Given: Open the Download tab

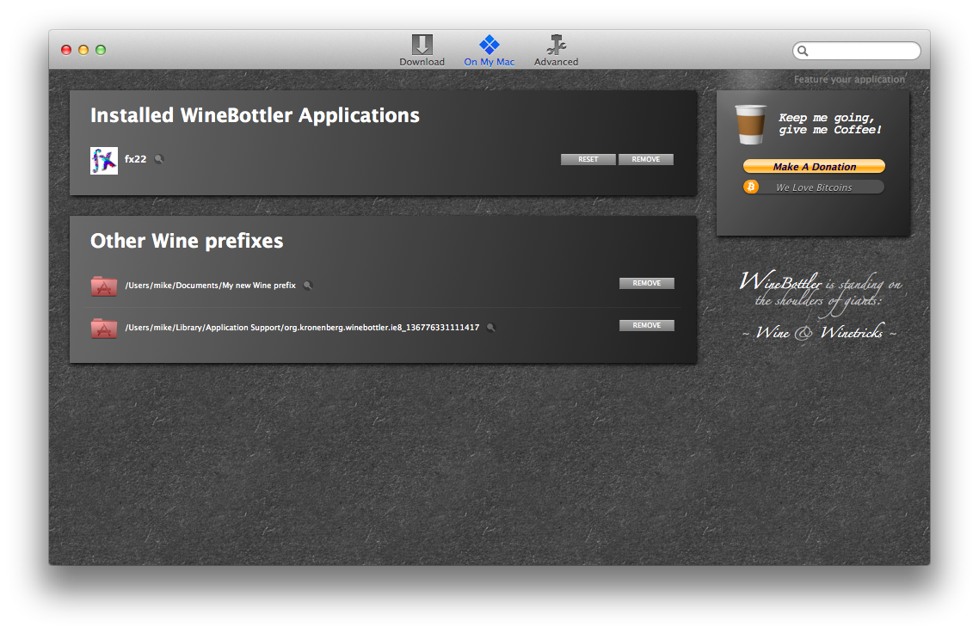Looking at the screenshot, I should 422,51.
